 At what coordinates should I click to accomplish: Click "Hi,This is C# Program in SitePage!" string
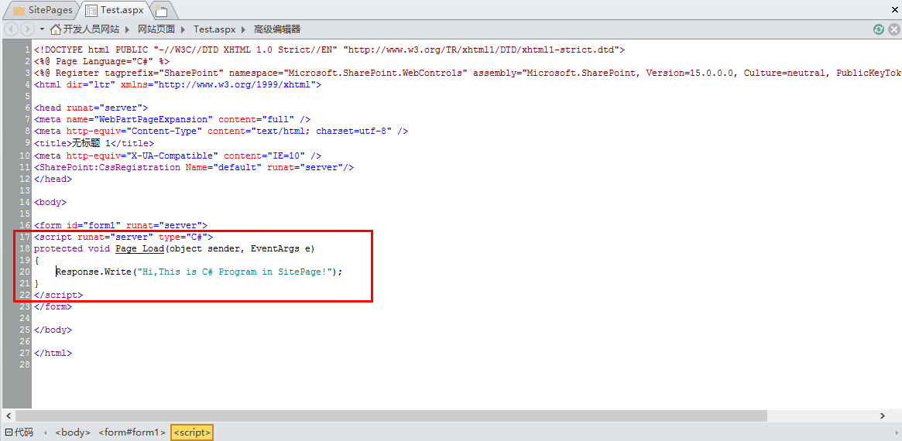point(234,272)
